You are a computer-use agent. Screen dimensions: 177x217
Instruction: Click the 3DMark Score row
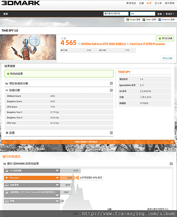pyautogui.click(x=59, y=96)
